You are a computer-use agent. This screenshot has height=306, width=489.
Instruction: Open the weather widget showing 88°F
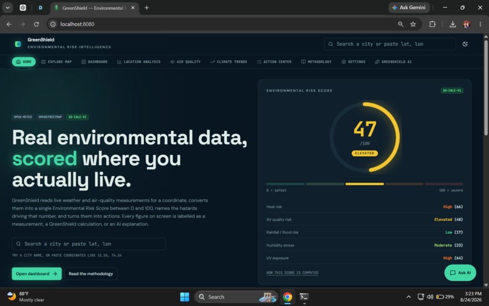pyautogui.click(x=25, y=297)
